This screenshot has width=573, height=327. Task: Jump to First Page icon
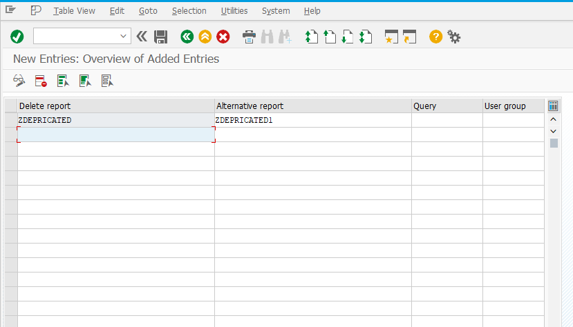(311, 37)
